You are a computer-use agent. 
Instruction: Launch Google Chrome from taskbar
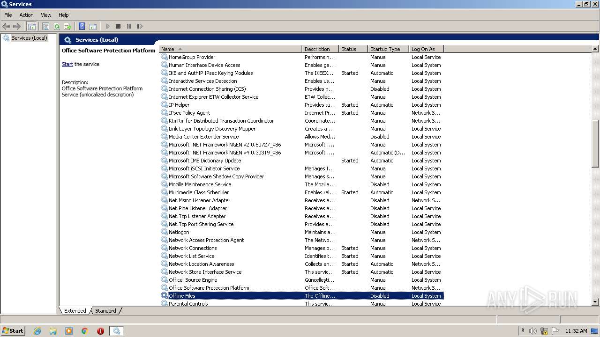[85, 331]
